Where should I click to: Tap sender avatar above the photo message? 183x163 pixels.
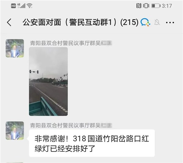[15, 48]
